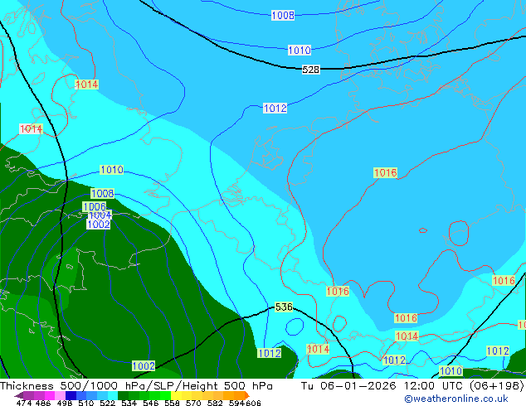The width and height of the screenshot is (526, 406).
Task: Click the 1016 label directly above the red 1014
Action: [406, 318]
